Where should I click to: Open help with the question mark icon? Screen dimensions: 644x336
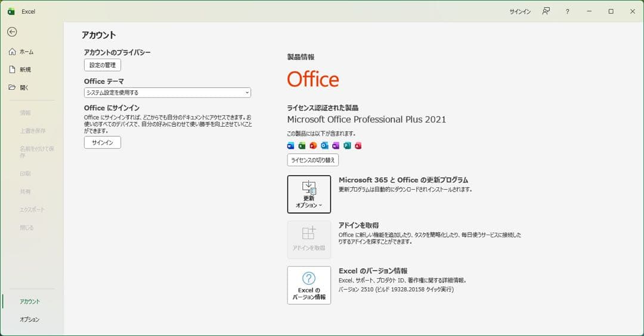coord(567,11)
